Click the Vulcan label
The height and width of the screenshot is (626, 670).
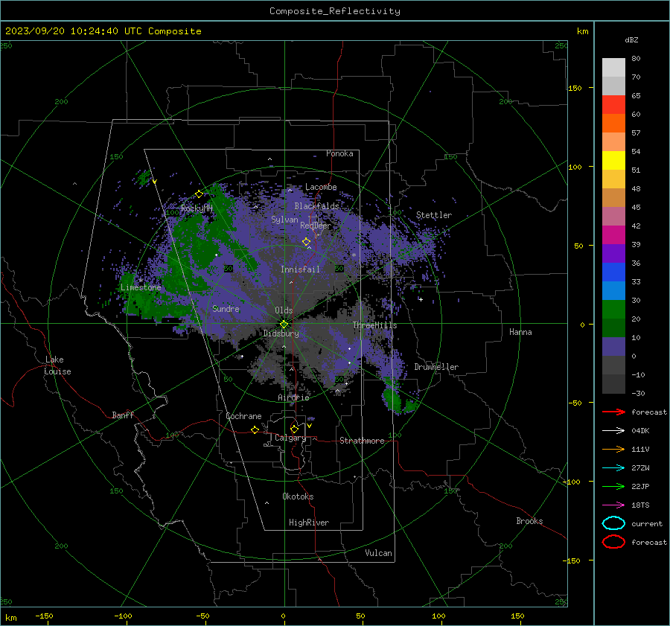[379, 553]
